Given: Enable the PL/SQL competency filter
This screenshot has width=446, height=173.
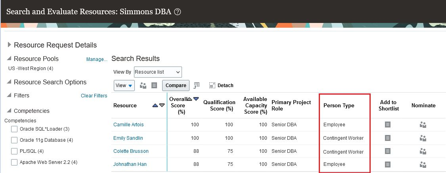Looking at the screenshot, I should (14, 151).
